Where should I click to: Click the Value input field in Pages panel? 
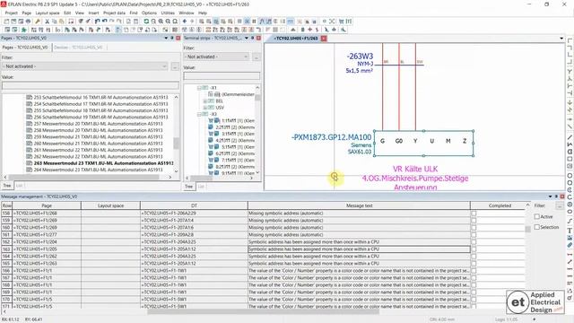[91, 86]
